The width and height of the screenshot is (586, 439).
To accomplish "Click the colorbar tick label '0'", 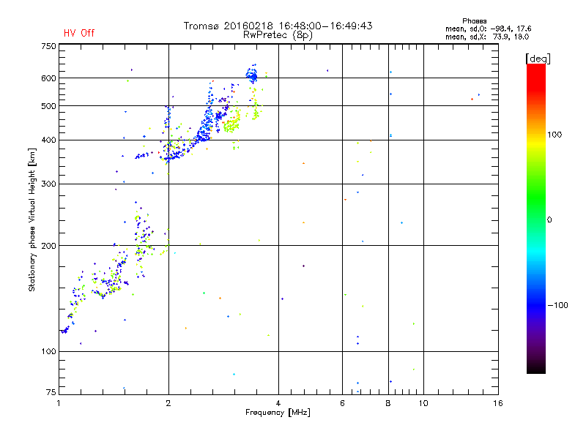I will tap(549, 220).
